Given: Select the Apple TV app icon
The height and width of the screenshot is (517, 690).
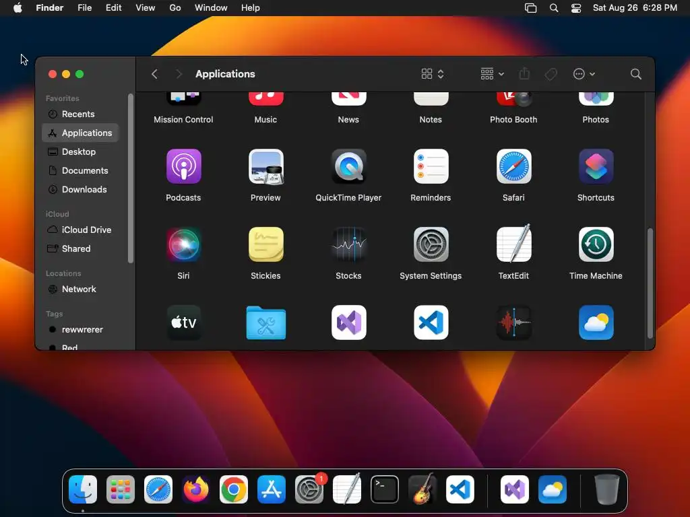Looking at the screenshot, I should [183, 322].
